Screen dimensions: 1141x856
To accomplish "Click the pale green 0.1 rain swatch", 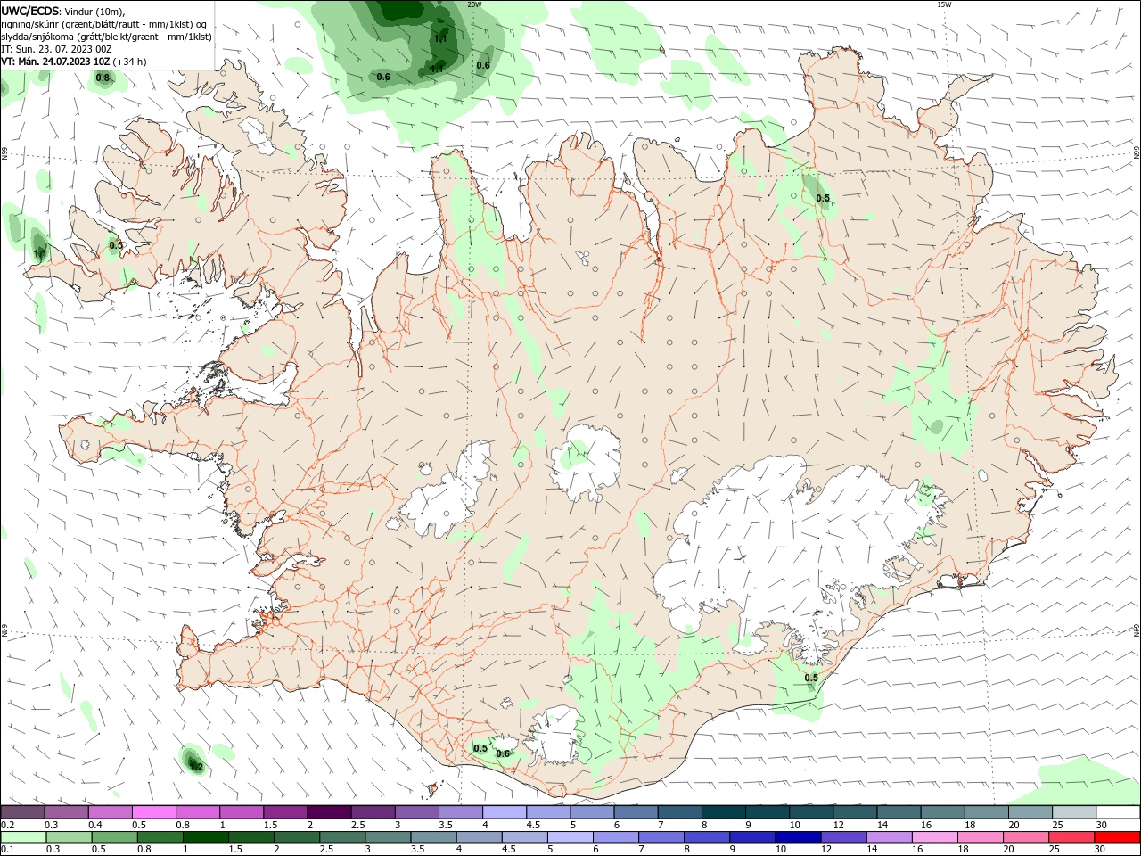I will pyautogui.click(x=22, y=837).
